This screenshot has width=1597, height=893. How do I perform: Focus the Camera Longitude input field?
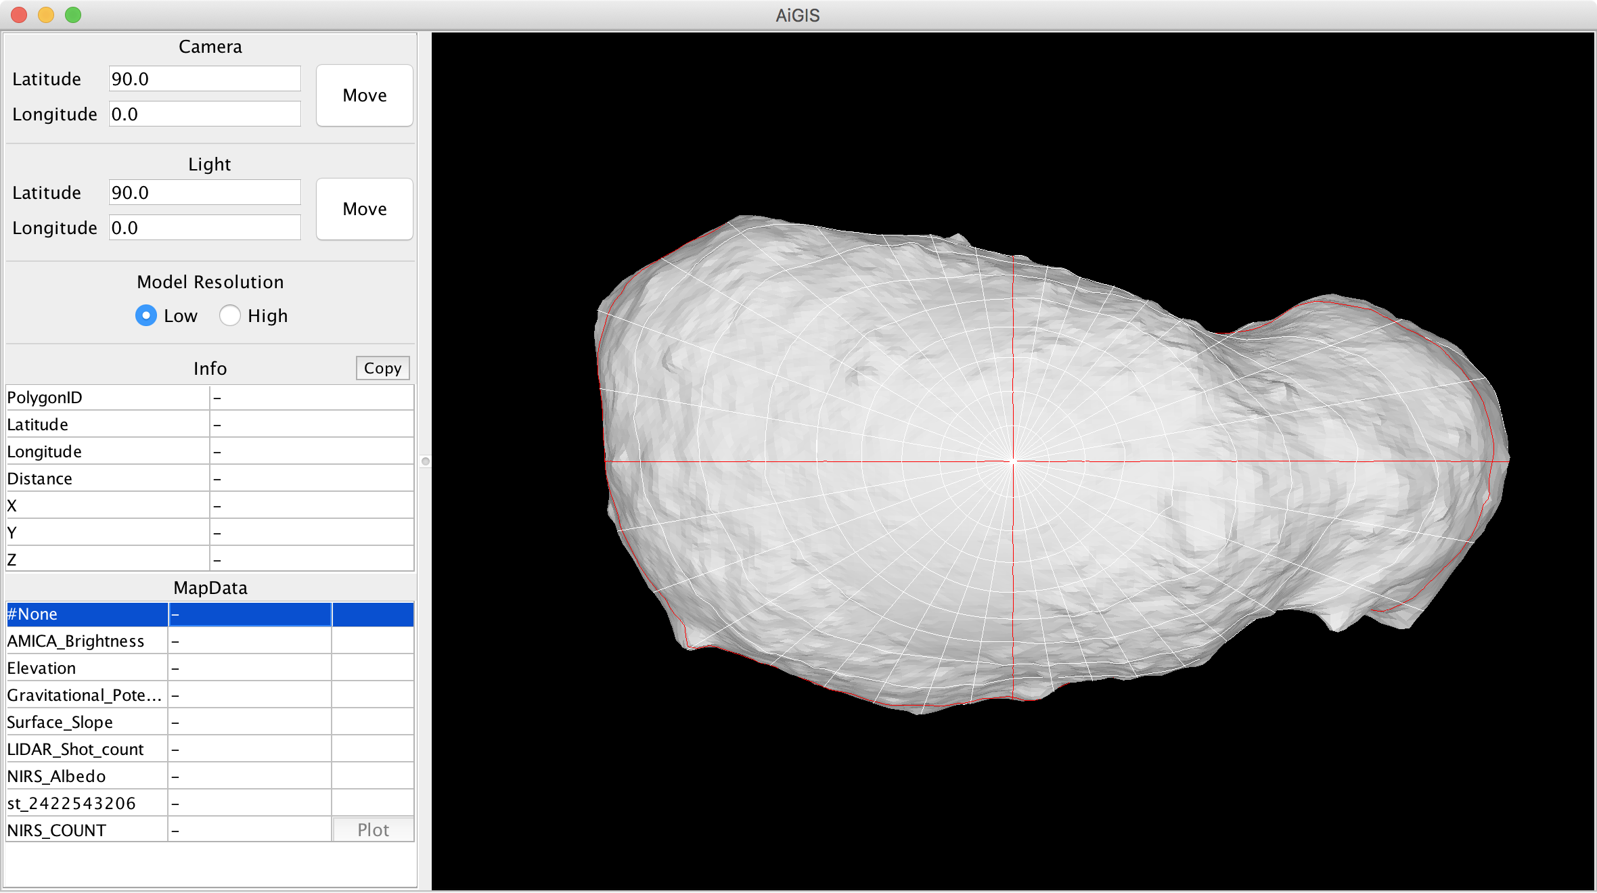coord(204,114)
